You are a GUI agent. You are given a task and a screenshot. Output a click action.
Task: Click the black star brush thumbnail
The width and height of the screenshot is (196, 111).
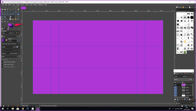click(178, 21)
